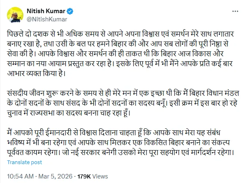Open the three-dot more options menu
The width and height of the screenshot is (245, 183).
coord(235,12)
